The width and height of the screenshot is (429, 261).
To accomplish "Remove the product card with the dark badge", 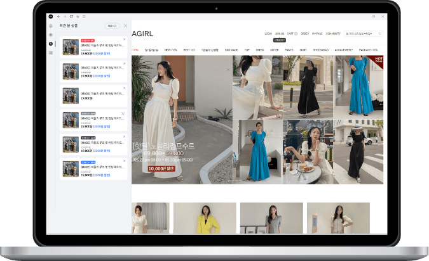I will (124, 136).
